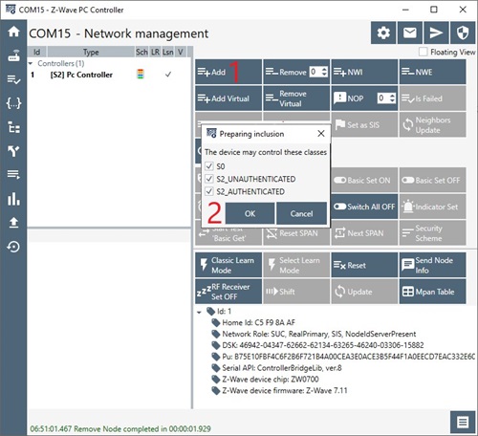Screen dimensions: 478x436
Task: Select the [S2] Pc Controller row
Action: click(109, 75)
